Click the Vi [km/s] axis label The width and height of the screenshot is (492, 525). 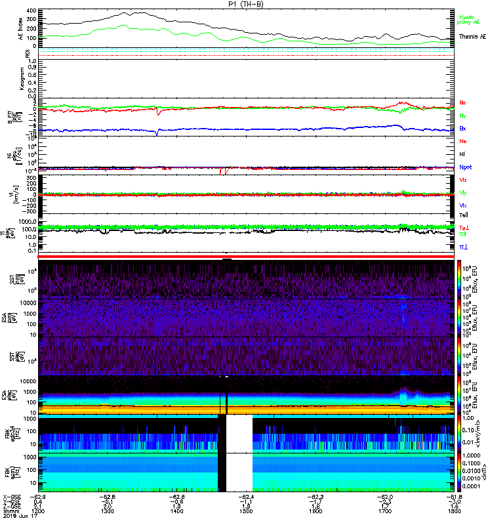point(15,194)
